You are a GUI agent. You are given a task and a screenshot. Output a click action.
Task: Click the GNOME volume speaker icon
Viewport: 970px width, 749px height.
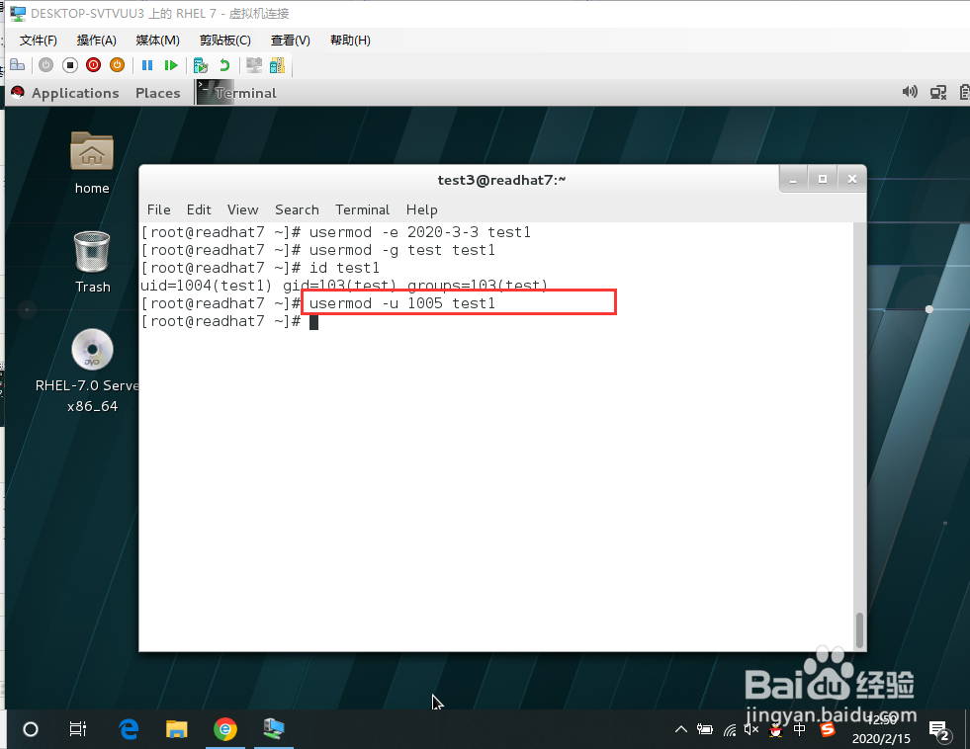coord(910,92)
